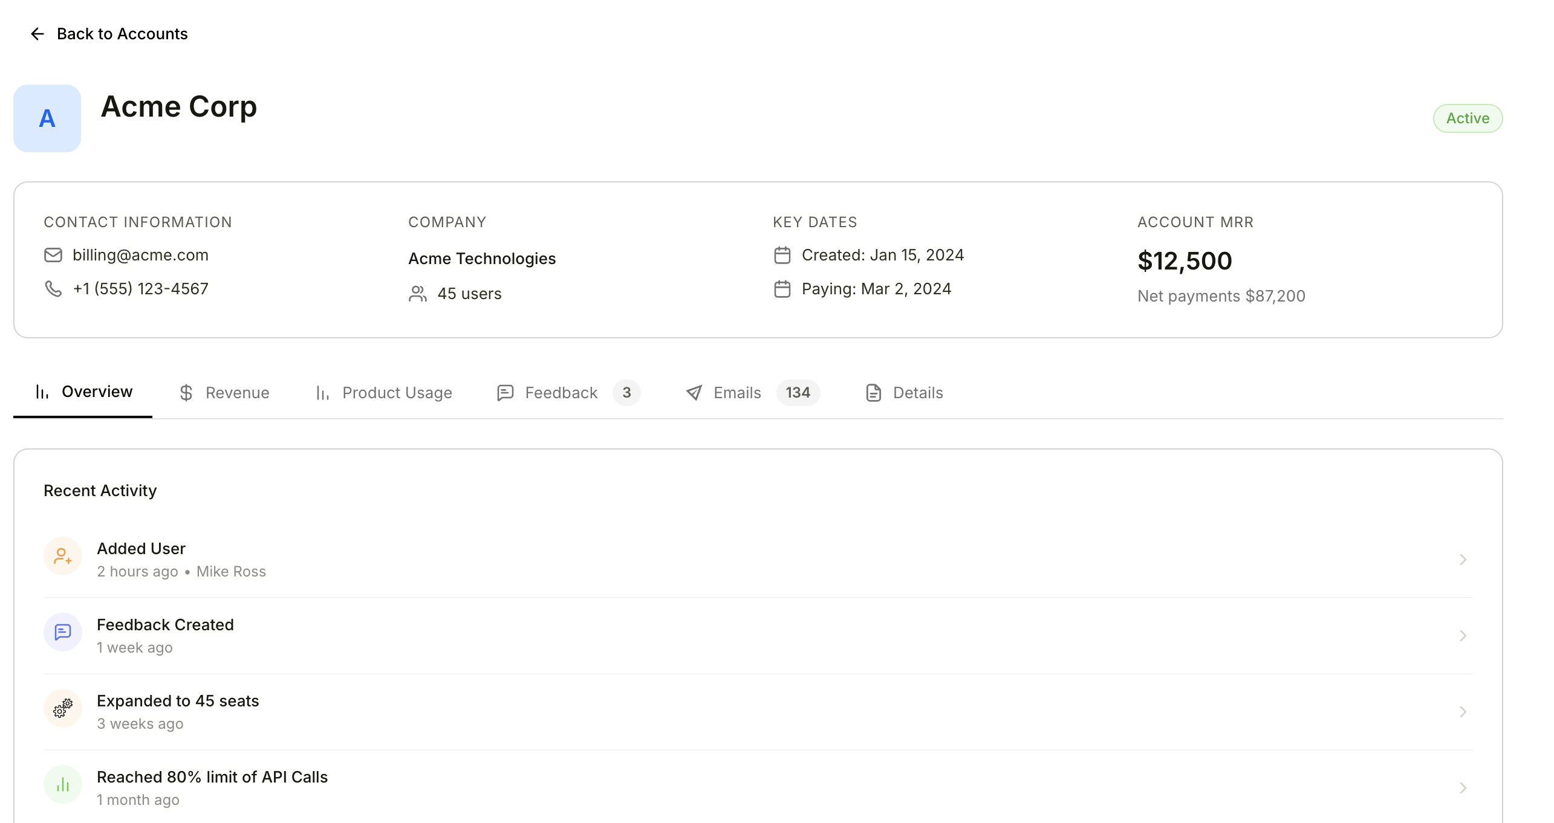Click the Revenue dollar sign icon
The width and height of the screenshot is (1554, 823).
coord(186,393)
